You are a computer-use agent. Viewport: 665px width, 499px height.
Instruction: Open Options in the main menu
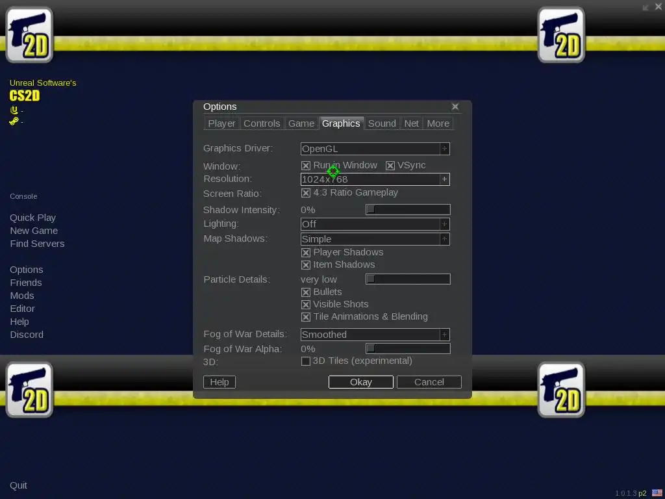pos(26,270)
